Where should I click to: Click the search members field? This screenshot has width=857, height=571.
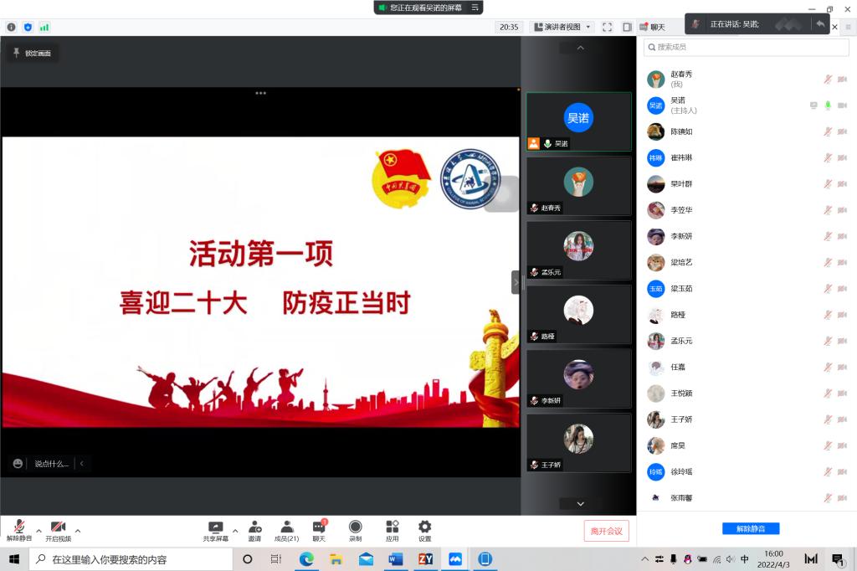pos(745,48)
